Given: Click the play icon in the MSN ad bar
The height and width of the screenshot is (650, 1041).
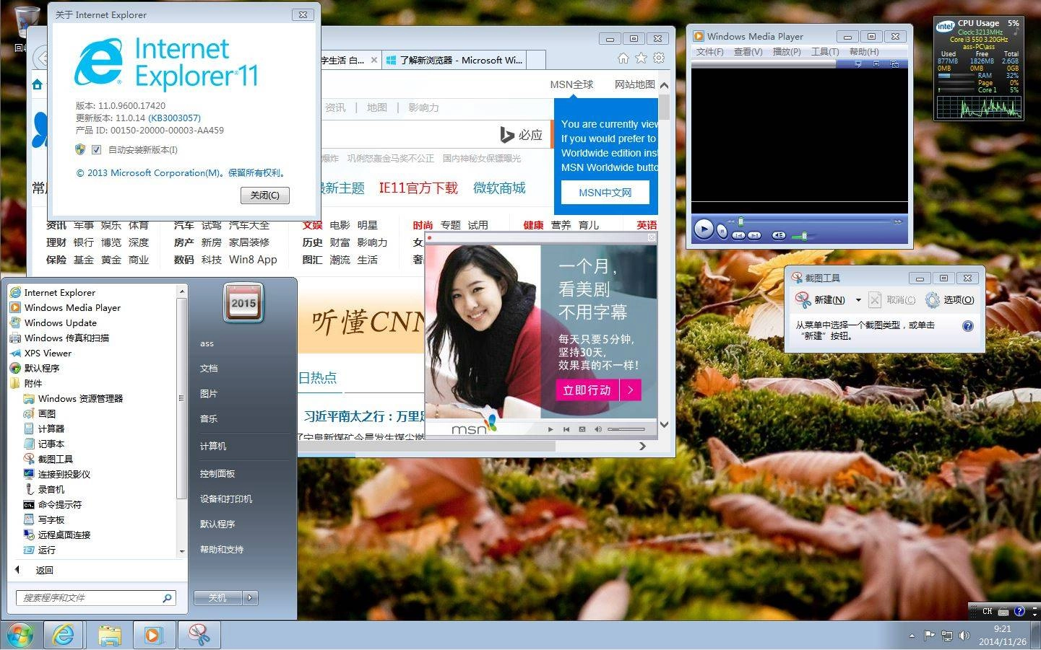Looking at the screenshot, I should click(x=550, y=429).
